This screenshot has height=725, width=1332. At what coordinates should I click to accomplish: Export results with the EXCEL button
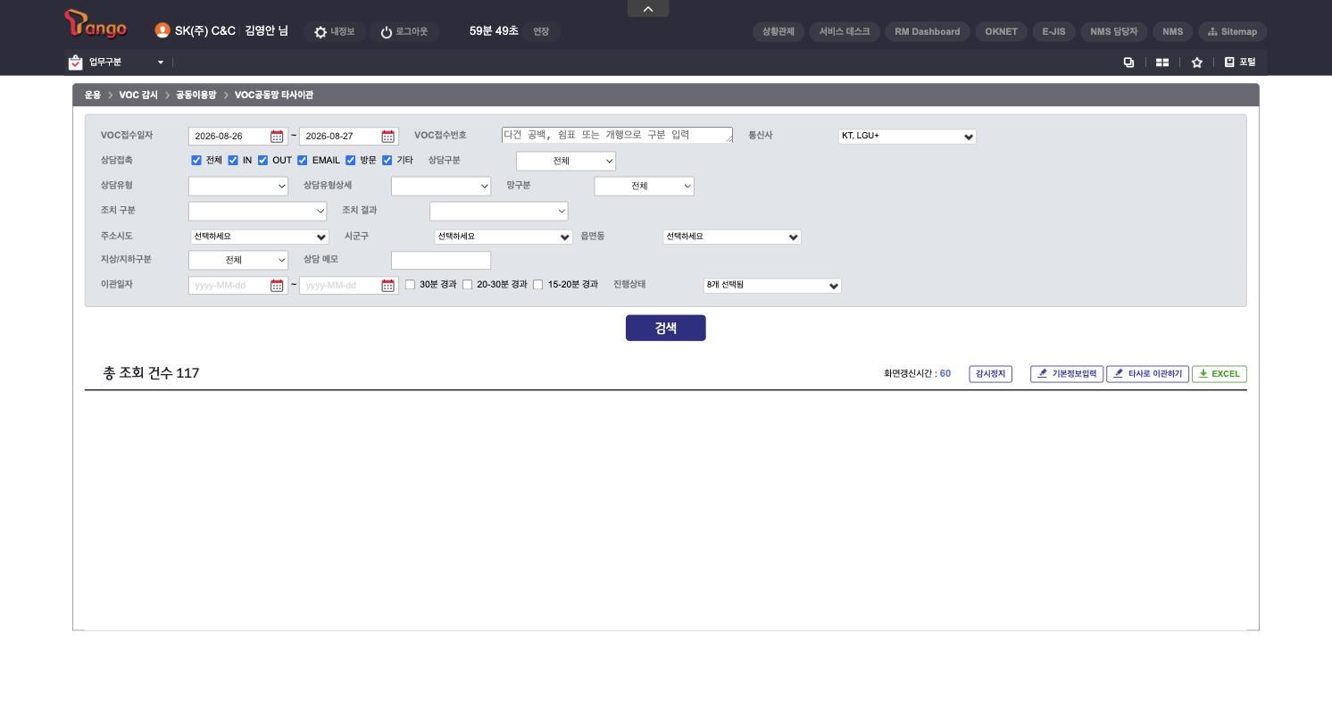coord(1220,374)
